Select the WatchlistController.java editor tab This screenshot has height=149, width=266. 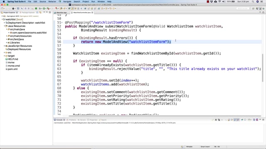(82, 12)
